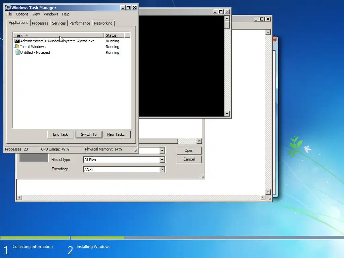Maximize the Notepad window
The width and height of the screenshot is (344, 258).
tap(262, 19)
